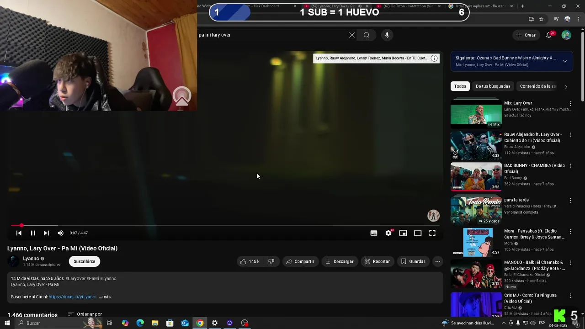The width and height of the screenshot is (585, 329).
Task: Select the De tus búsquedas chip
Action: [x=493, y=86]
